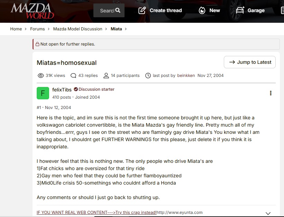Click '43 replies' text
The image size is (284, 217).
[88, 76]
